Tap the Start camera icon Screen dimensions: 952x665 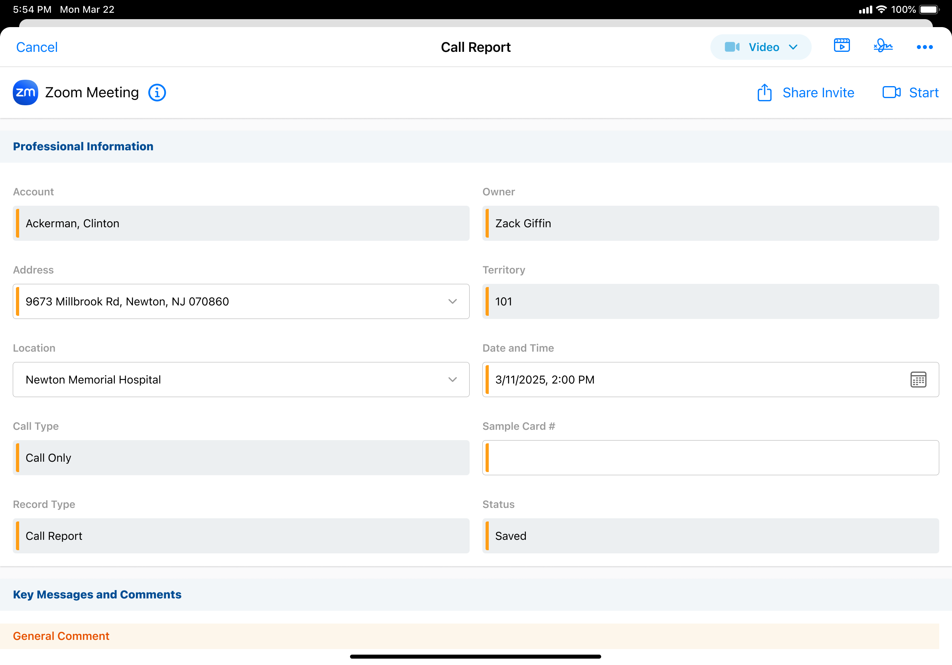[891, 92]
